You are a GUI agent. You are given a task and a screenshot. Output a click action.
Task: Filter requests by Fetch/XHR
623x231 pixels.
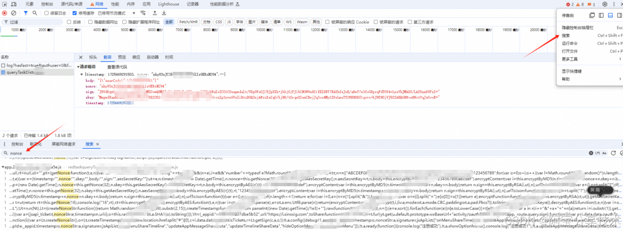[188, 22]
